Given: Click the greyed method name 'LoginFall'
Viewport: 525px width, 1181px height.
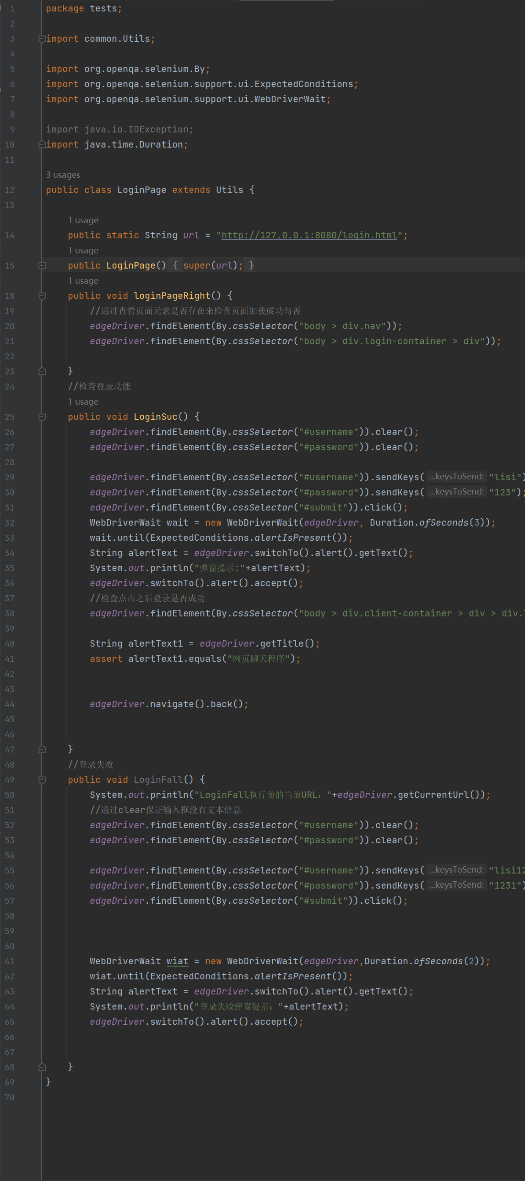Looking at the screenshot, I should [158, 780].
